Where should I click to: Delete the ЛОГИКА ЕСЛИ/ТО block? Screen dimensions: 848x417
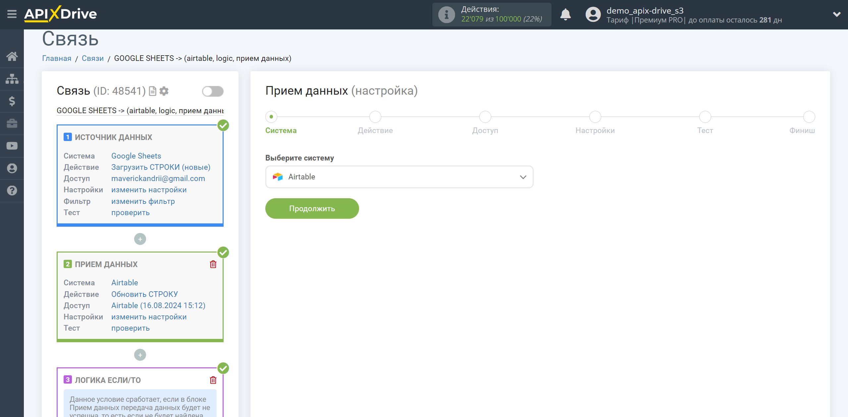point(213,380)
